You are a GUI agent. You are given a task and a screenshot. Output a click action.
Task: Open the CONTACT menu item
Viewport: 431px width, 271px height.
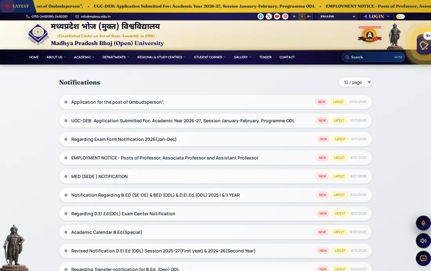pyautogui.click(x=287, y=57)
